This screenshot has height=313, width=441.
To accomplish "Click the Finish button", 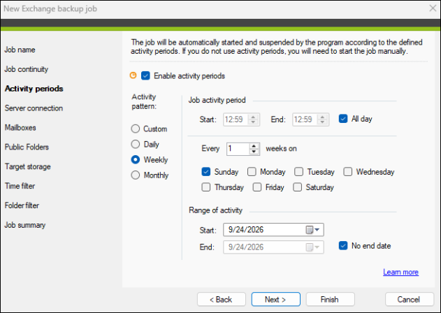I will (x=330, y=299).
